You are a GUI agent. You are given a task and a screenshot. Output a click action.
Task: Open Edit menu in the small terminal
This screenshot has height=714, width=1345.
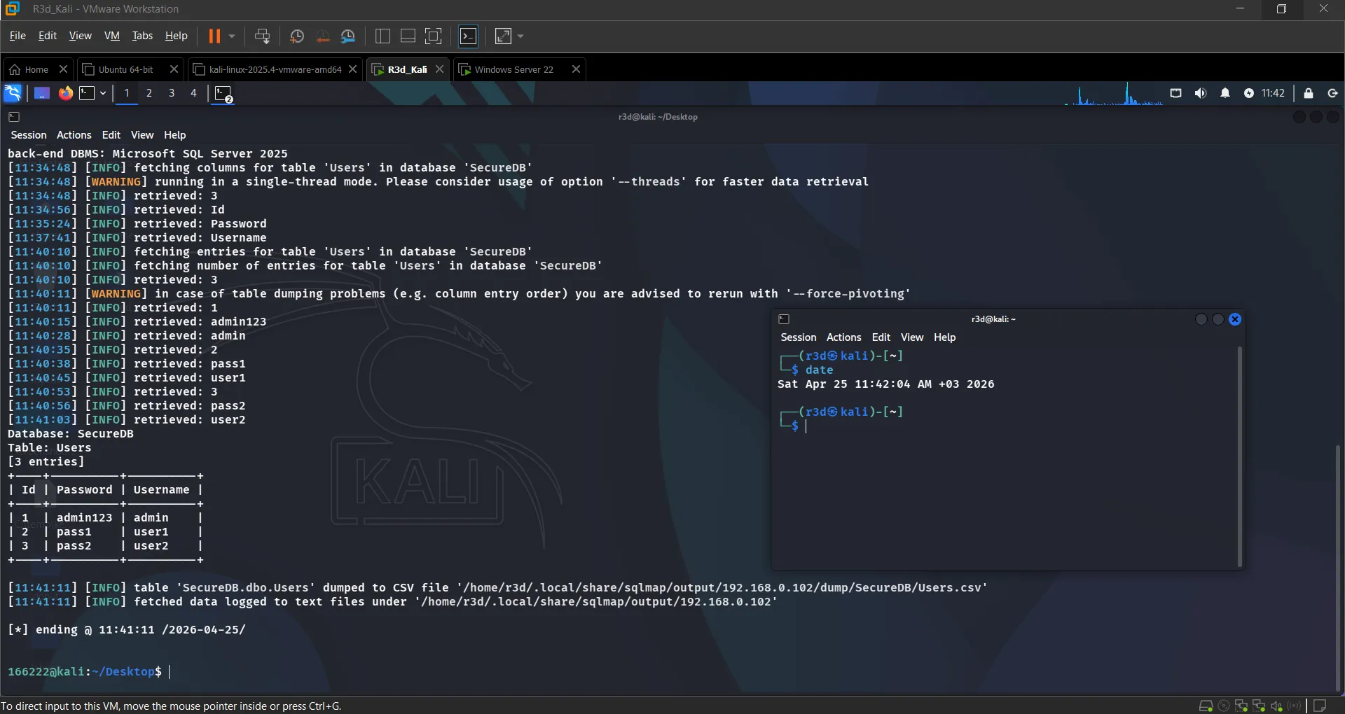(x=881, y=337)
